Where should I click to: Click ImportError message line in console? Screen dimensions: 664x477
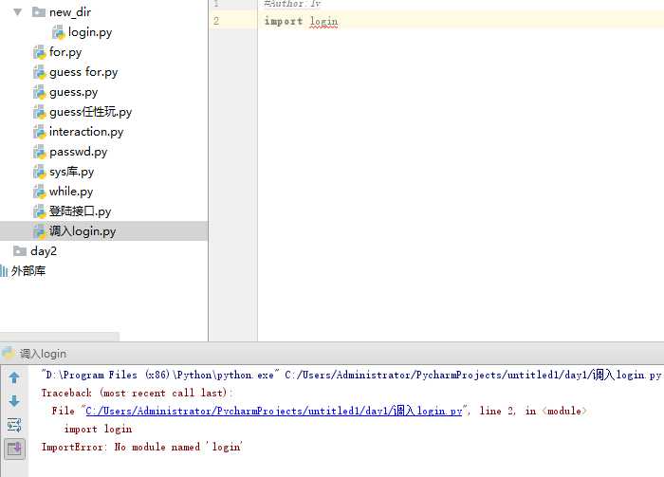(x=142, y=447)
